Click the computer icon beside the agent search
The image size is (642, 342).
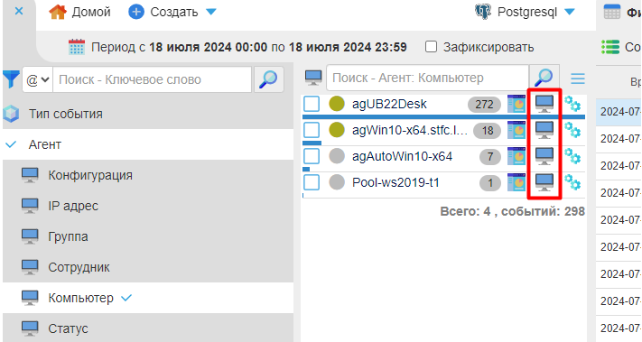tap(313, 77)
